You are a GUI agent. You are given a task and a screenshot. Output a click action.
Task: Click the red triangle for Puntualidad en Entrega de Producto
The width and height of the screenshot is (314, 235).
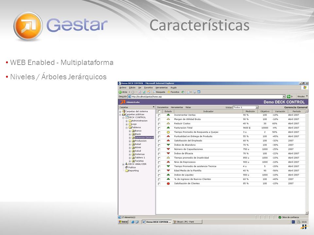click(x=168, y=136)
